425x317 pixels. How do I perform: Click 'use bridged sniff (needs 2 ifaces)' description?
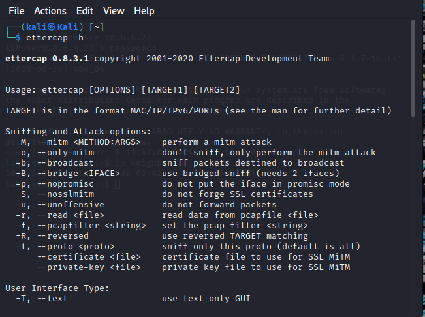coord(251,174)
